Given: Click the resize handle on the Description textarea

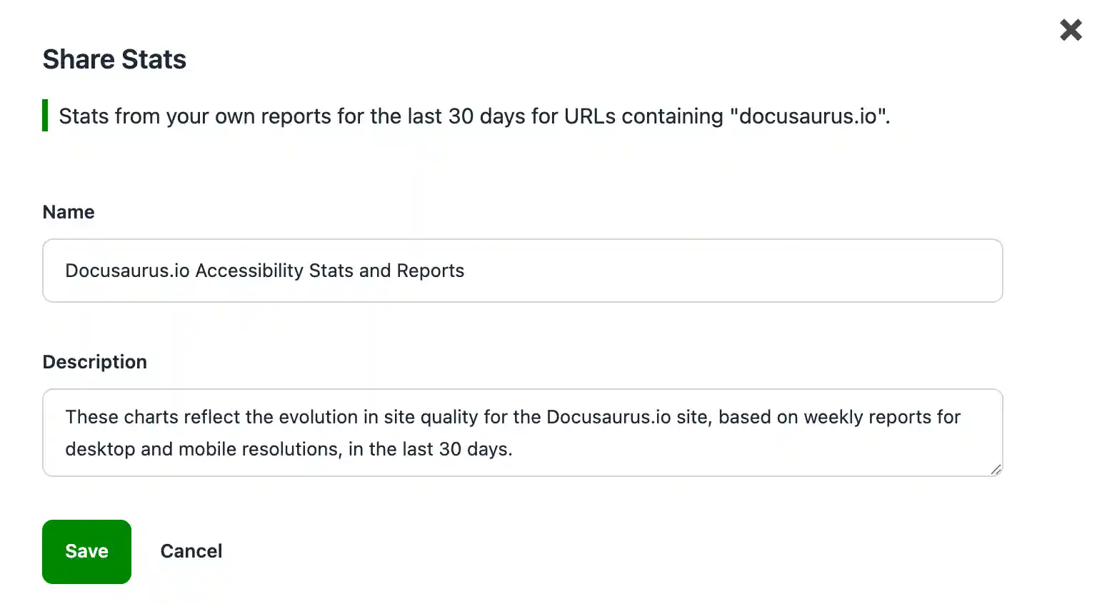Looking at the screenshot, I should point(996,470).
